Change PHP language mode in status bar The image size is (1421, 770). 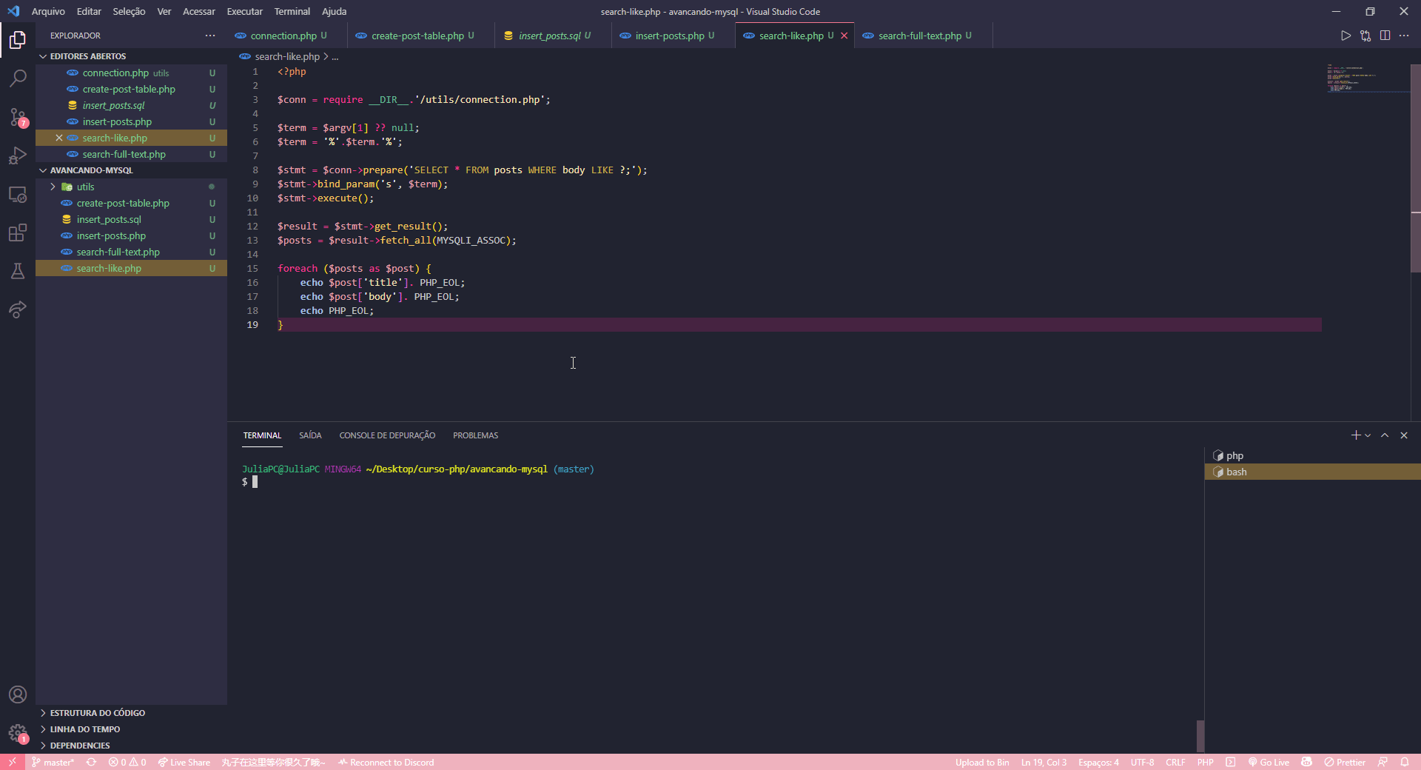pyautogui.click(x=1205, y=762)
